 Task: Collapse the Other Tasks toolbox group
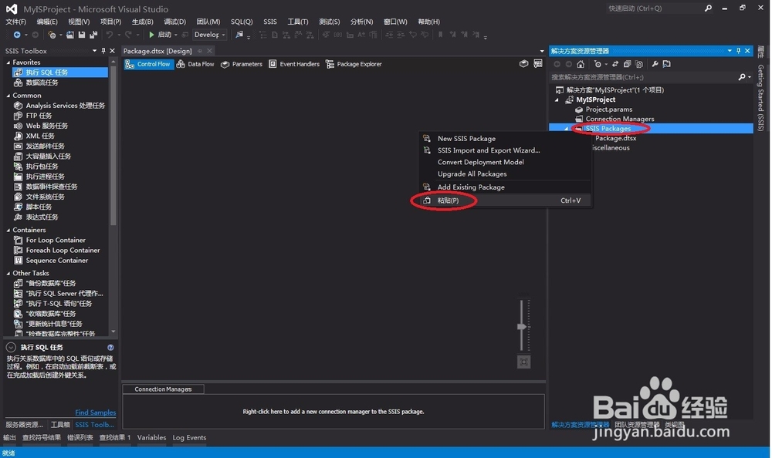coord(8,273)
